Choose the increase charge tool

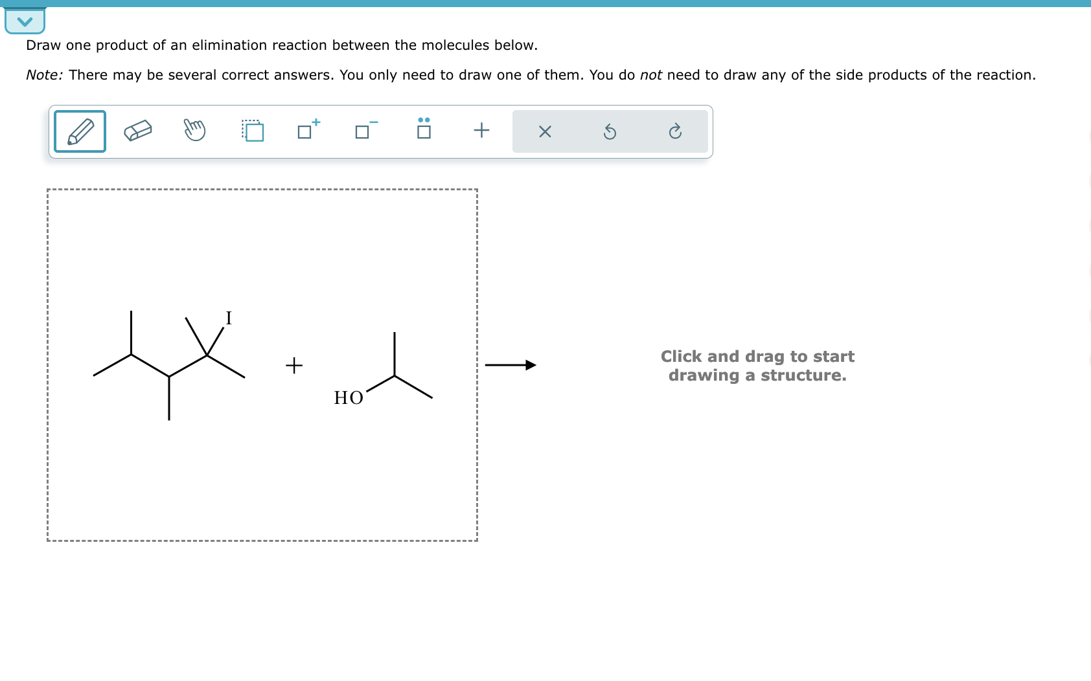click(x=306, y=131)
